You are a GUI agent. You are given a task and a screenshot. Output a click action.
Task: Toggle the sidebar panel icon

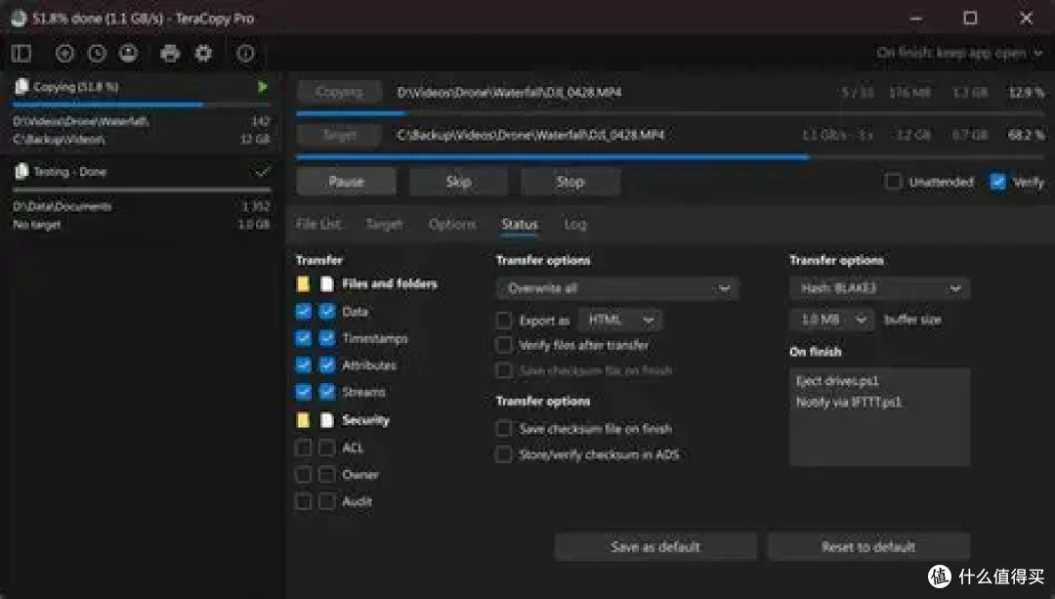point(21,53)
